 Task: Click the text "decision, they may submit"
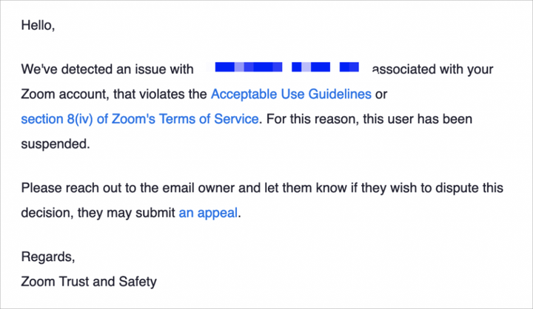coord(98,213)
